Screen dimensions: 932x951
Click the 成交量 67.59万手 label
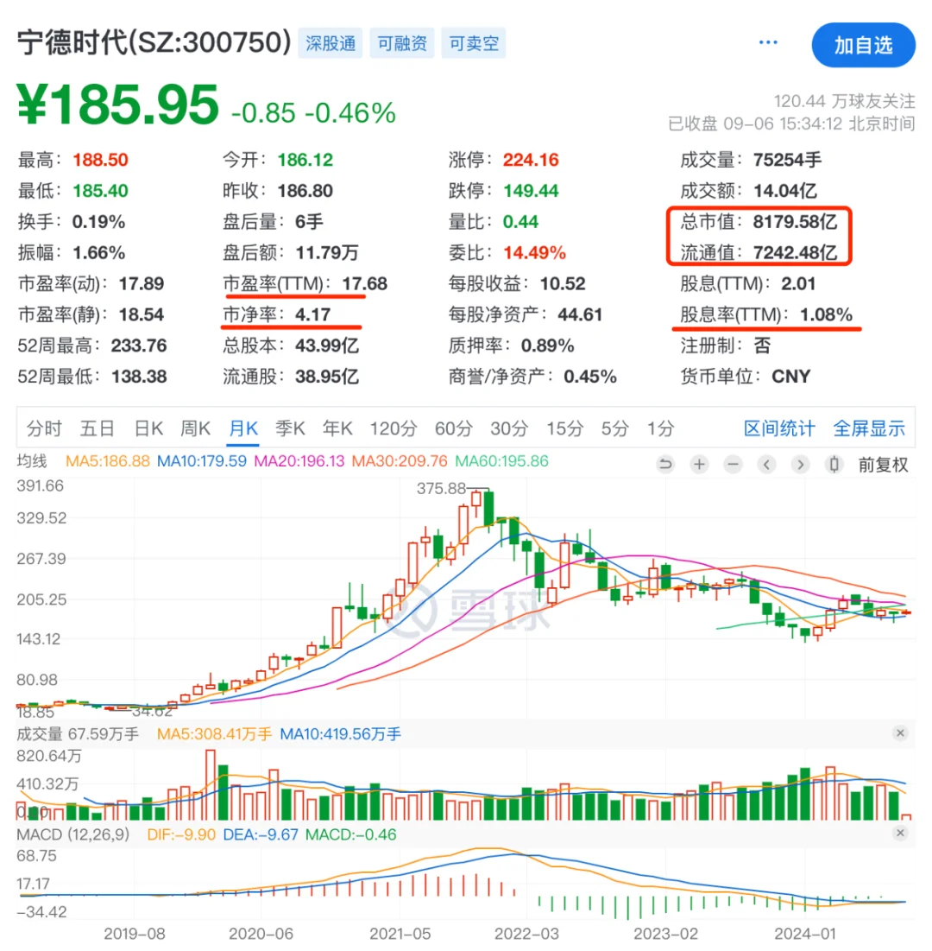78,734
